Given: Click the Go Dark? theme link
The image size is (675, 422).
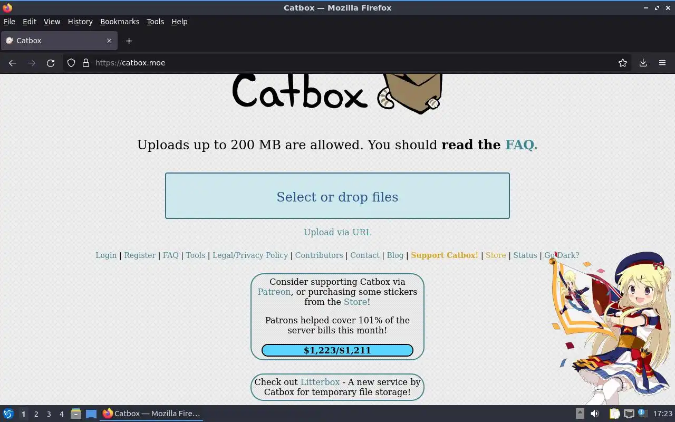Looking at the screenshot, I should click(x=562, y=255).
